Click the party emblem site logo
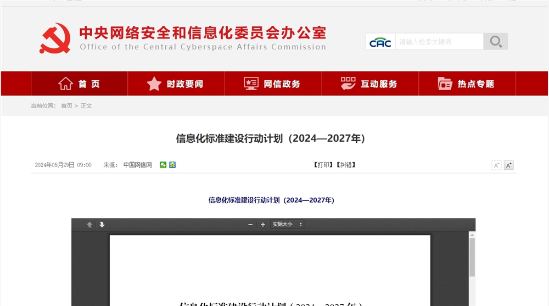The width and height of the screenshot is (549, 306). [55, 38]
